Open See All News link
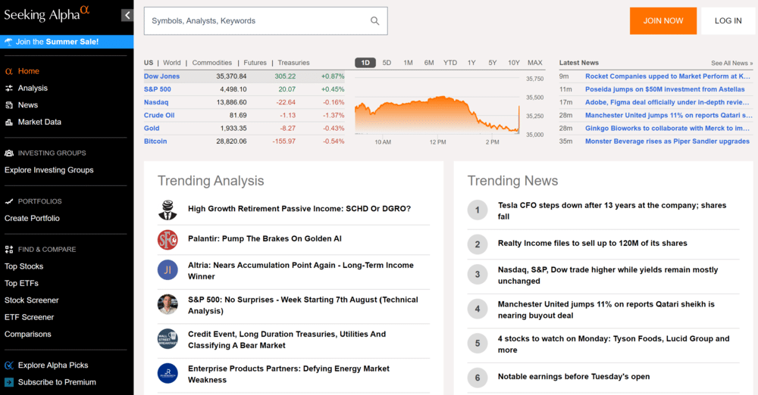This screenshot has width=758, height=395. [731, 63]
